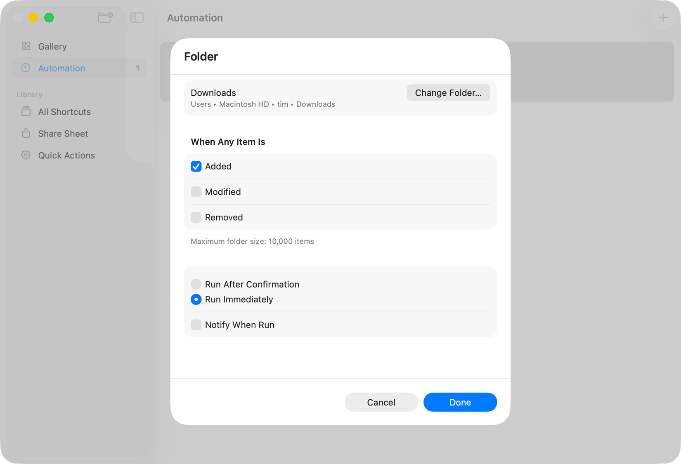
Task: Uncheck the Added checkbox
Action: (x=196, y=166)
